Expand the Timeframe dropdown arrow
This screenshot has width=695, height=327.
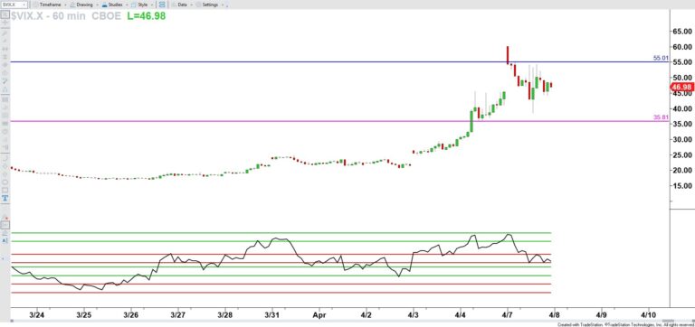[65, 5]
